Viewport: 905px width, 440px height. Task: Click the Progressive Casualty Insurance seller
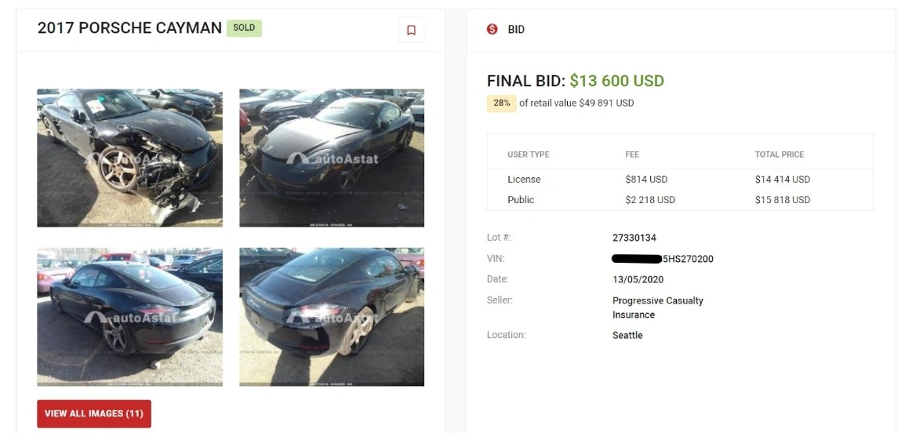point(657,307)
